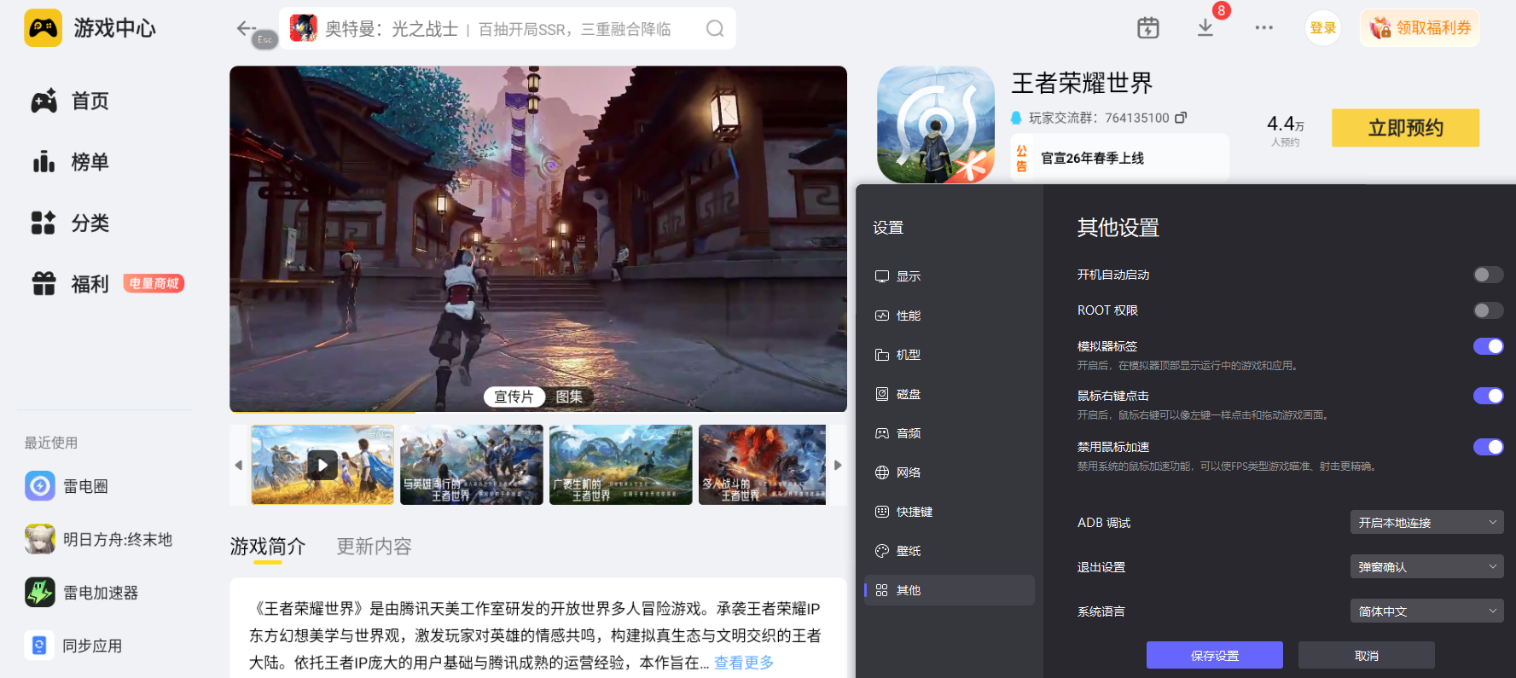1516x678 pixels.
Task: Disable the 鼠标右键点击 switch
Action: pos(1488,396)
